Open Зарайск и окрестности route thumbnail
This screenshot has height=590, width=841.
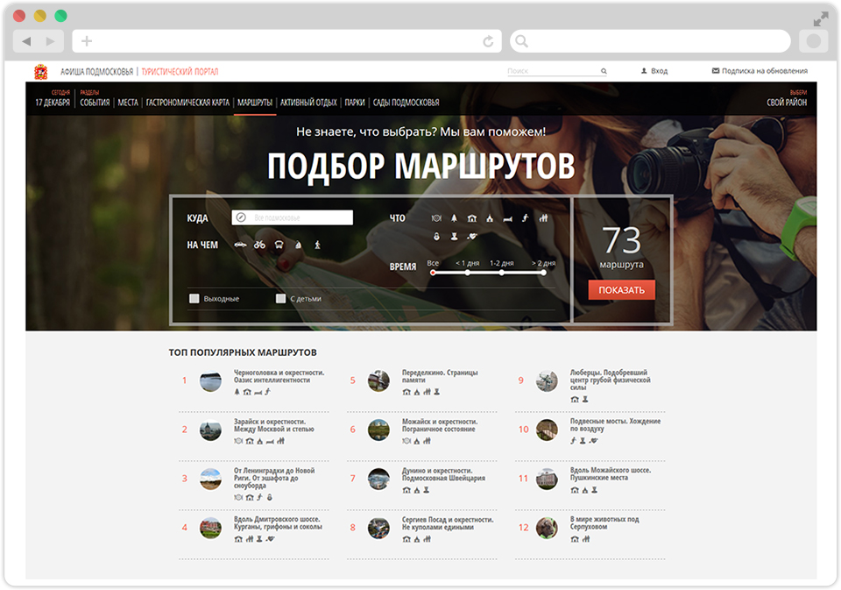[210, 430]
